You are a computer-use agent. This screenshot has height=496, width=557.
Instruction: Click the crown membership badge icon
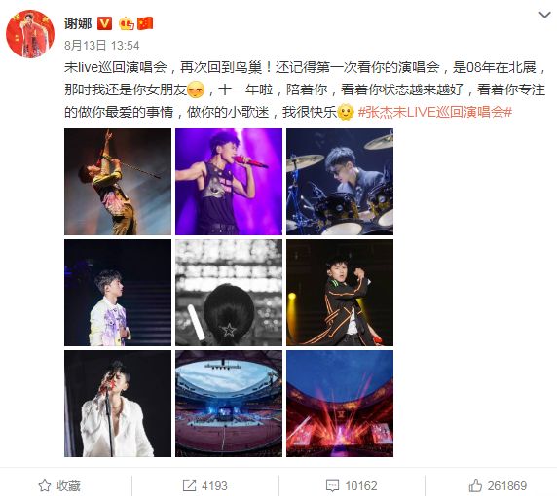[127, 23]
